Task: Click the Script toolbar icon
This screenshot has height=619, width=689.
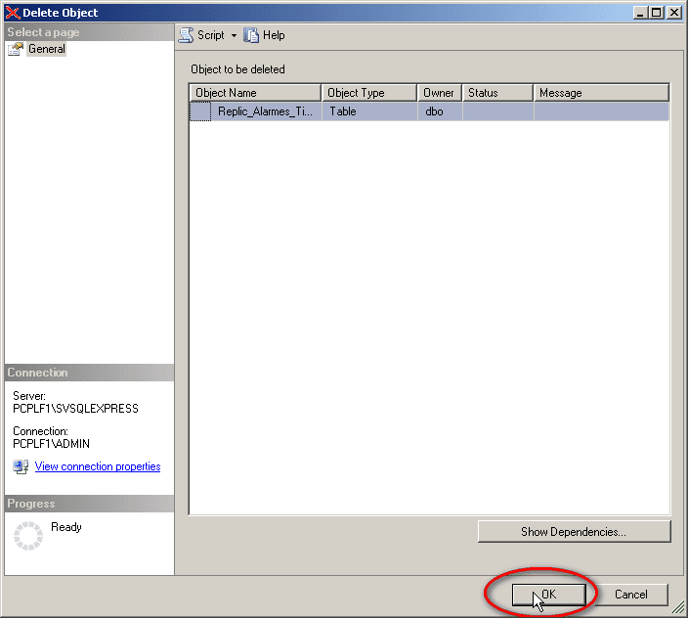Action: click(186, 35)
